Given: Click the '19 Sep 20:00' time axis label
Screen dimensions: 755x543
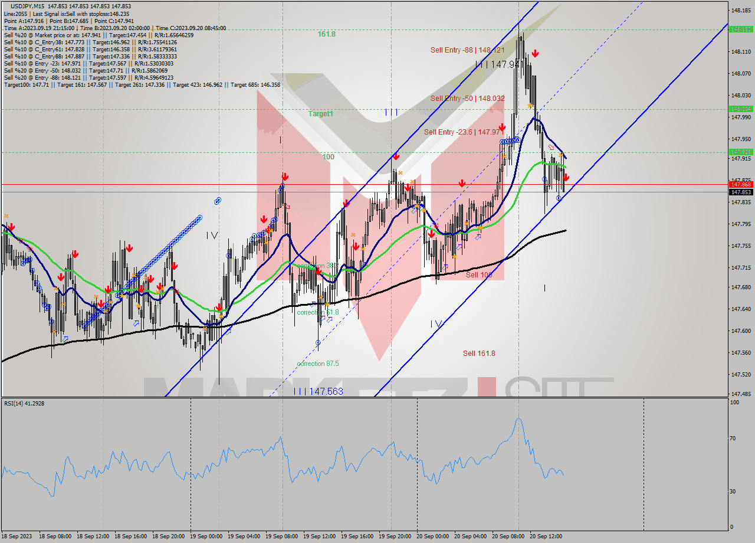Looking at the screenshot, I should point(396,537).
